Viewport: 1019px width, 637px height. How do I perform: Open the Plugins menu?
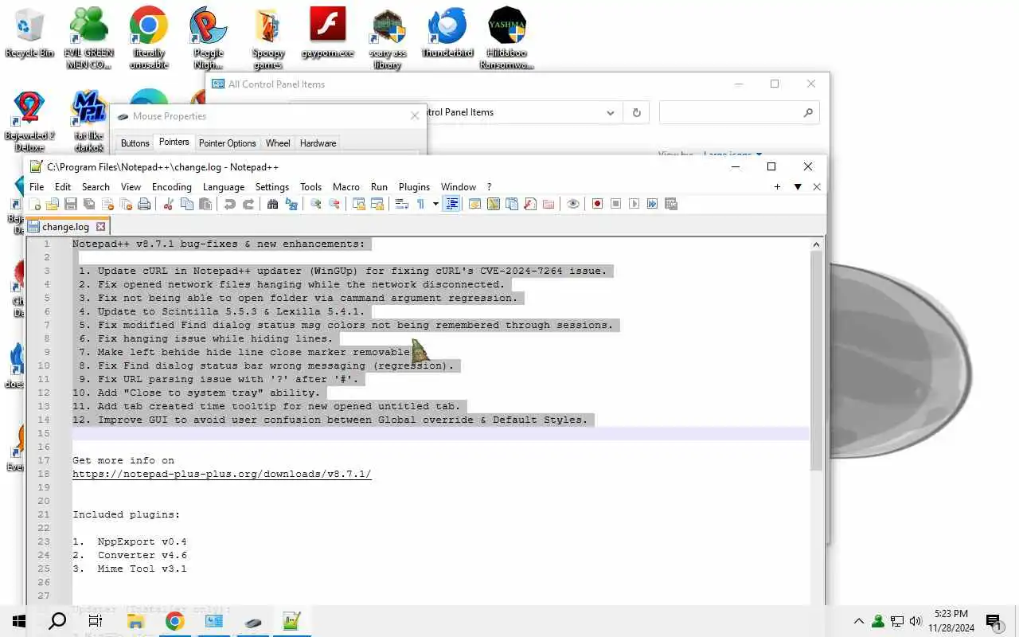[414, 187]
